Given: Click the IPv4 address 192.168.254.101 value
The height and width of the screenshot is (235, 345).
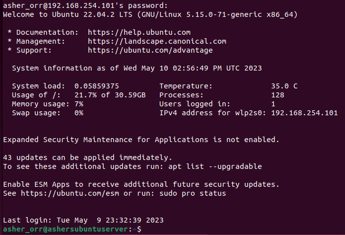Looking at the screenshot, I should [304, 113].
